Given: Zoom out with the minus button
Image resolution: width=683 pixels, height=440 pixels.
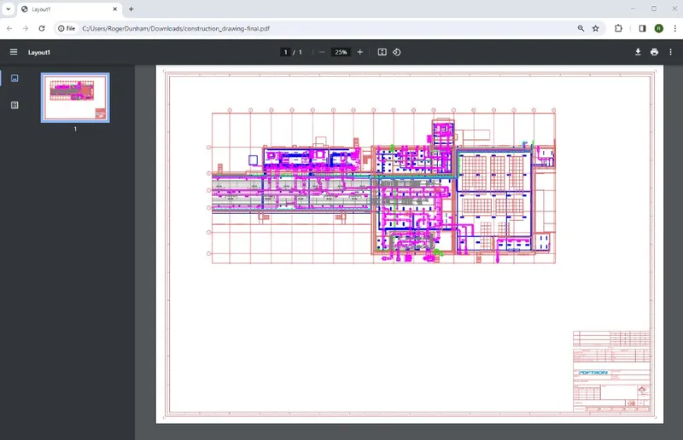Looking at the screenshot, I should coord(322,52).
